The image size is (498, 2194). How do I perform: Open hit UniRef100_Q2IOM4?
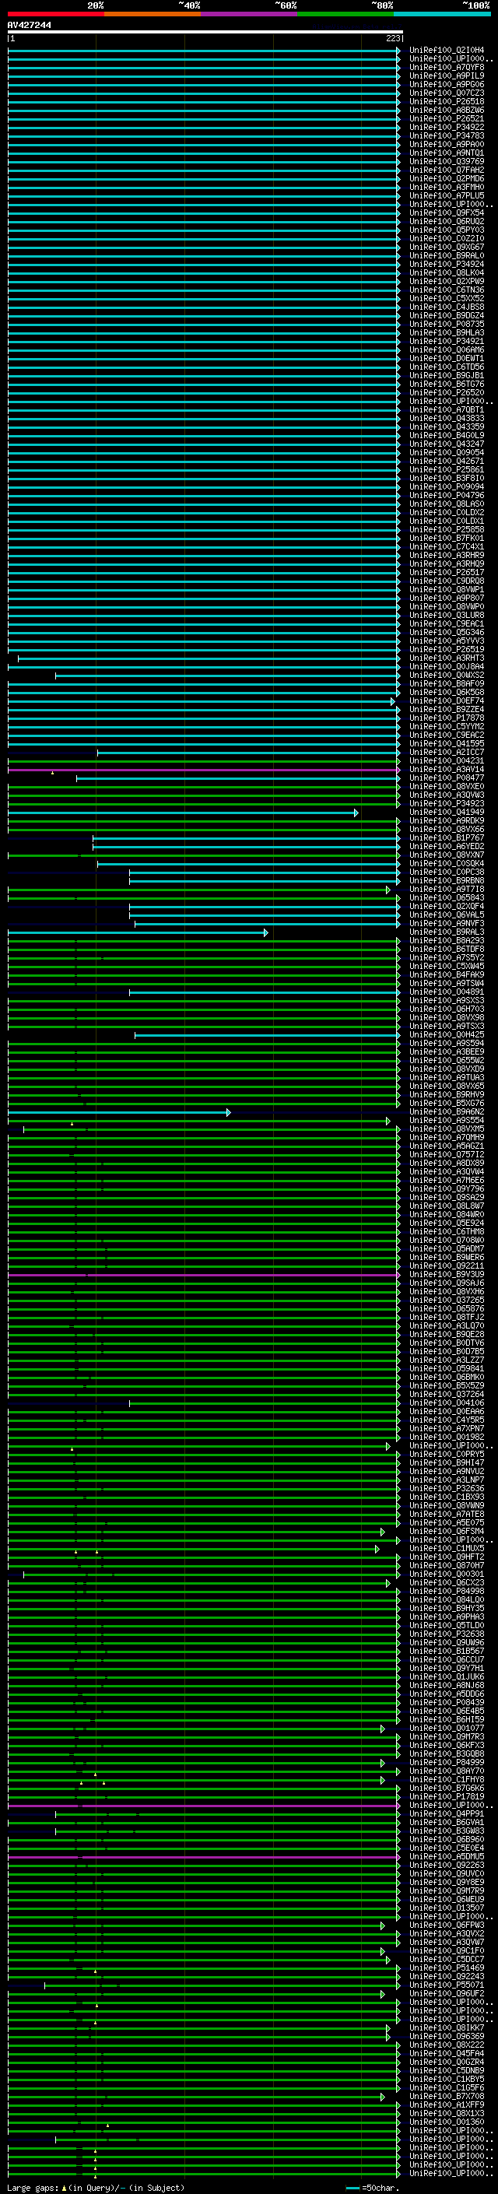tap(446, 51)
